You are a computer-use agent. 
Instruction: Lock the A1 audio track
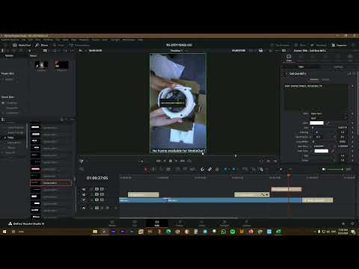pos(92,208)
